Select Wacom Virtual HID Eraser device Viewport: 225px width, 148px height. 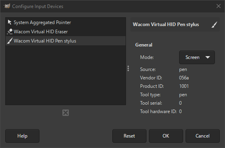66,32
